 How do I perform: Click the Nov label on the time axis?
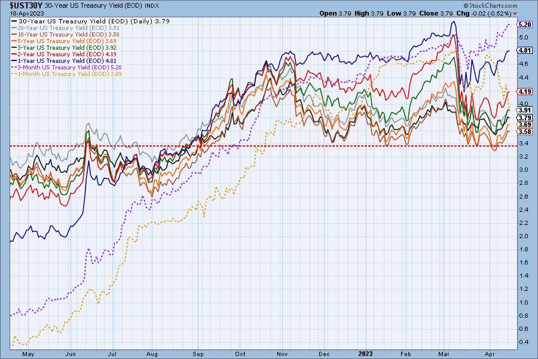(282, 354)
